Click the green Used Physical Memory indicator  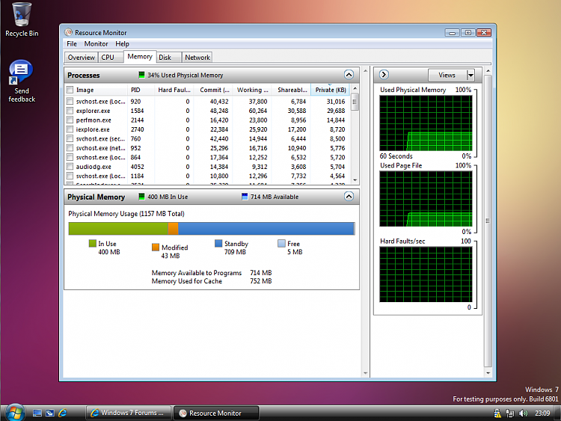[x=141, y=75]
